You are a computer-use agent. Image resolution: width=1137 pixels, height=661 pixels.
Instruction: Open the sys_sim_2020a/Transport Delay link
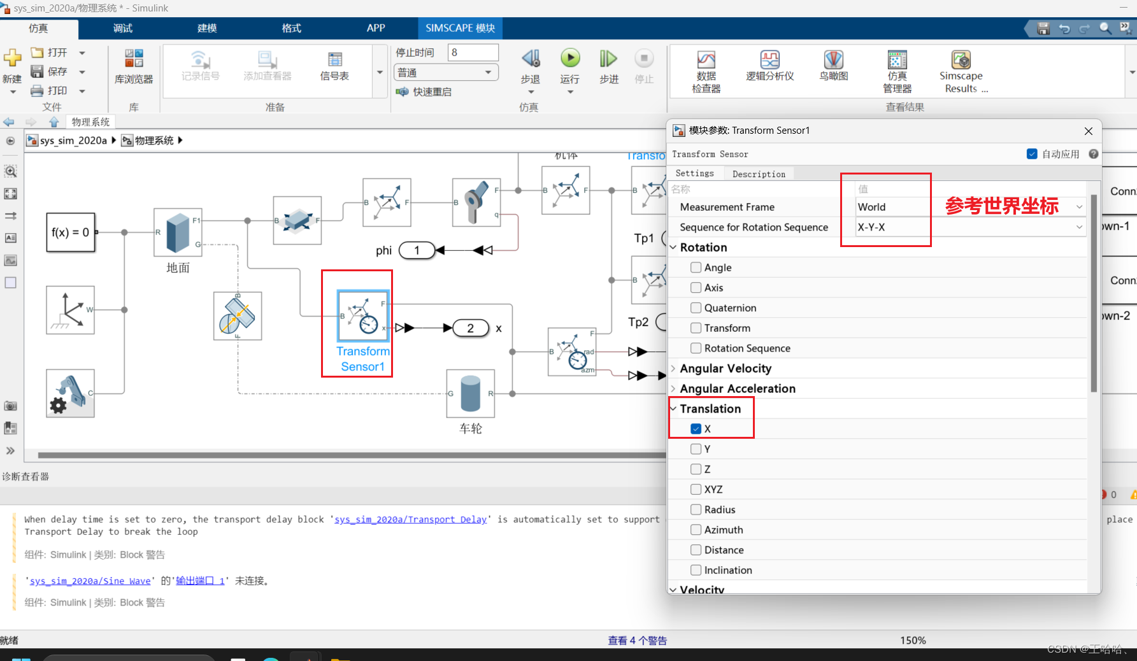[411, 520]
